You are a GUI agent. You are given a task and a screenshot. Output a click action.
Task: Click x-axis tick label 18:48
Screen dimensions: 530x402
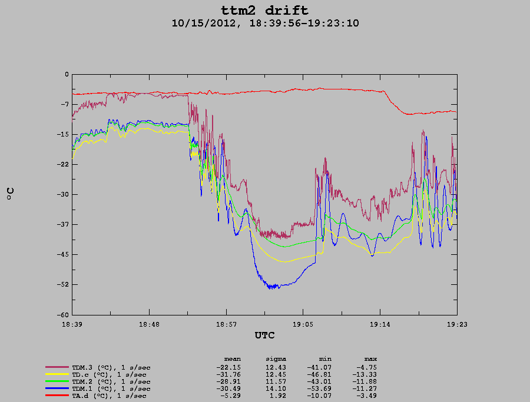(149, 325)
